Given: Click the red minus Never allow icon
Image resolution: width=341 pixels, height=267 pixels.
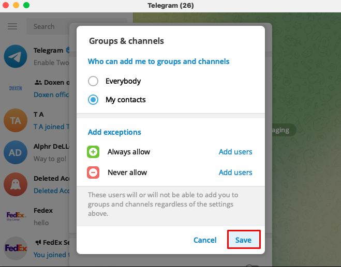Looking at the screenshot, I should 93,172.
